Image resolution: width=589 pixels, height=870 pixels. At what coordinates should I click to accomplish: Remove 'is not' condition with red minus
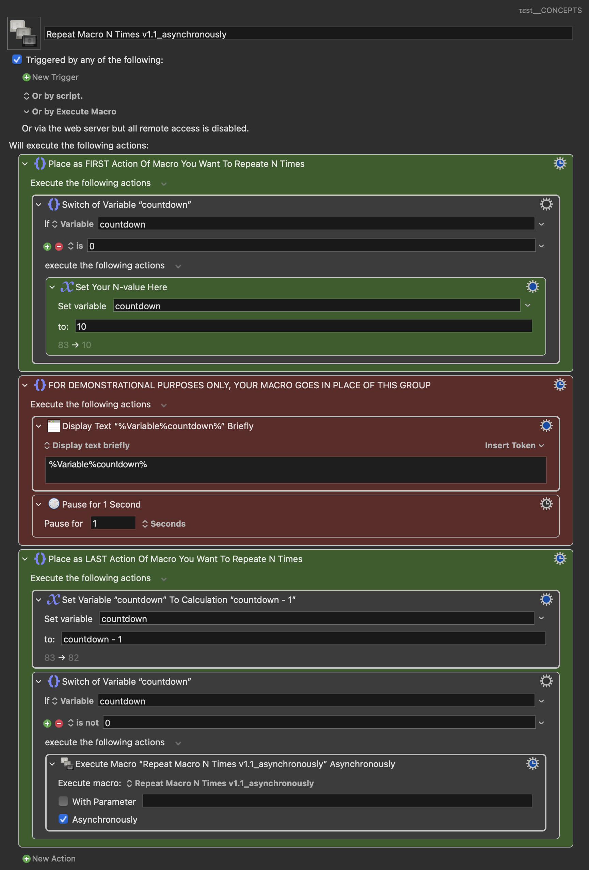click(59, 723)
